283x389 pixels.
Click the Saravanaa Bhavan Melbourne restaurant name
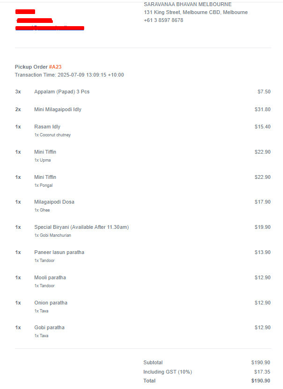pos(188,5)
